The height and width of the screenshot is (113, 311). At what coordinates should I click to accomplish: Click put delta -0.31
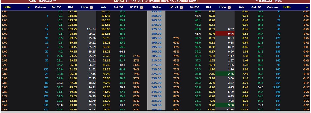306,105
